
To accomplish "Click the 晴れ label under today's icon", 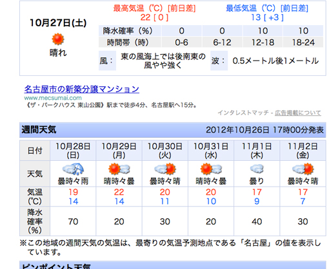I will [58, 53].
